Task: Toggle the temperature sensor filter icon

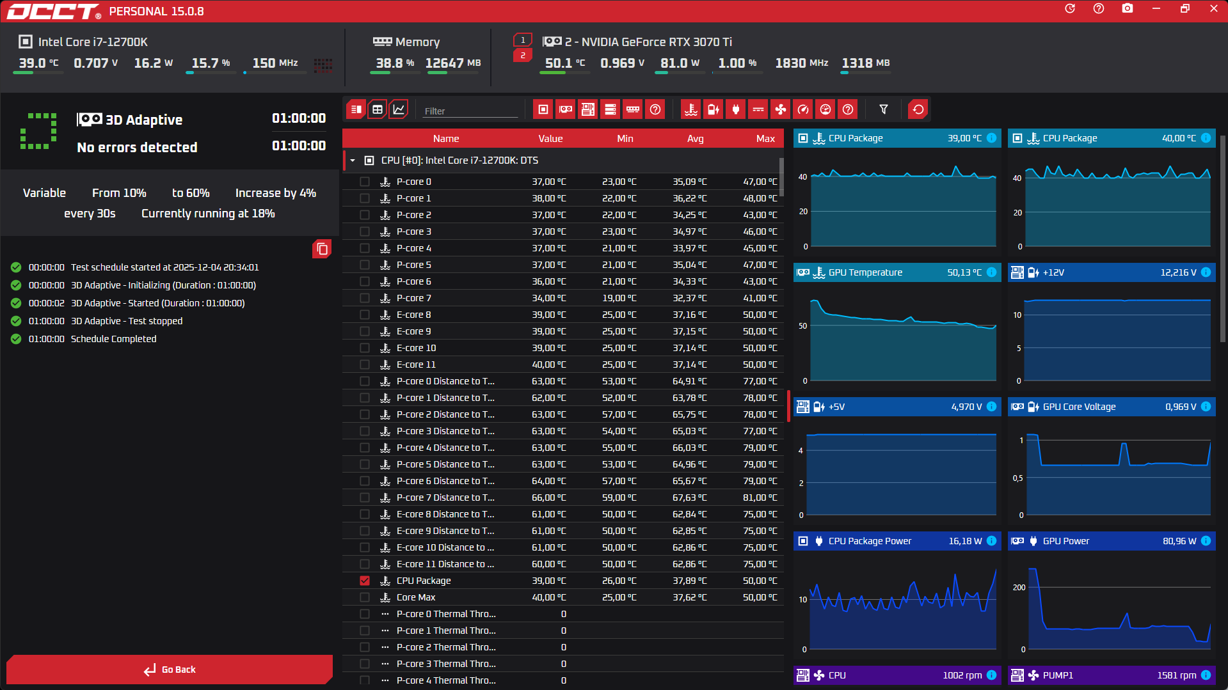Action: (691, 109)
